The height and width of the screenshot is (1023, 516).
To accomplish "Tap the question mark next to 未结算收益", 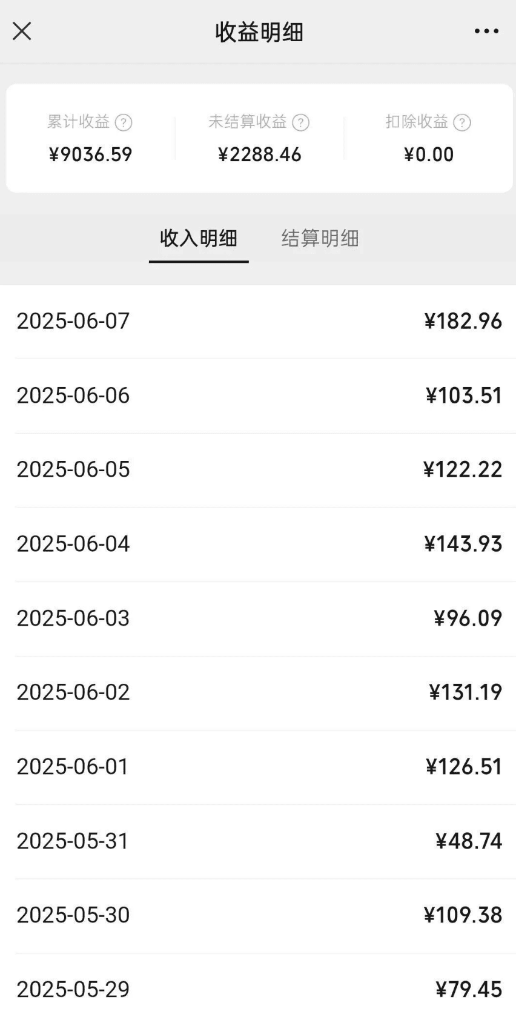I will (x=300, y=123).
